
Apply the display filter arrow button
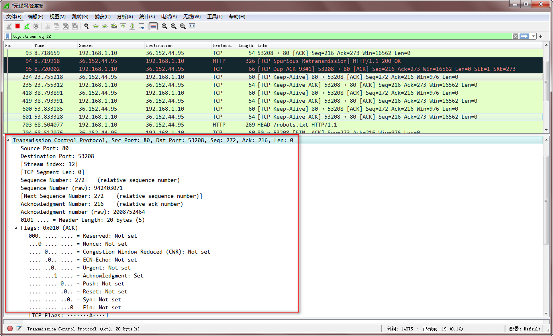pyautogui.click(x=525, y=36)
